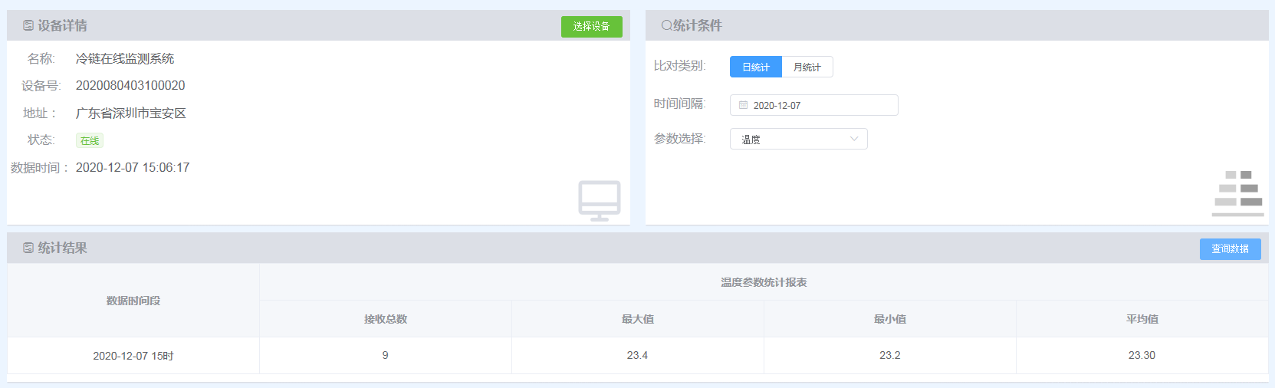The width and height of the screenshot is (1275, 388).
Task: Click the magnifier icon beside 统计条件
Action: (666, 25)
